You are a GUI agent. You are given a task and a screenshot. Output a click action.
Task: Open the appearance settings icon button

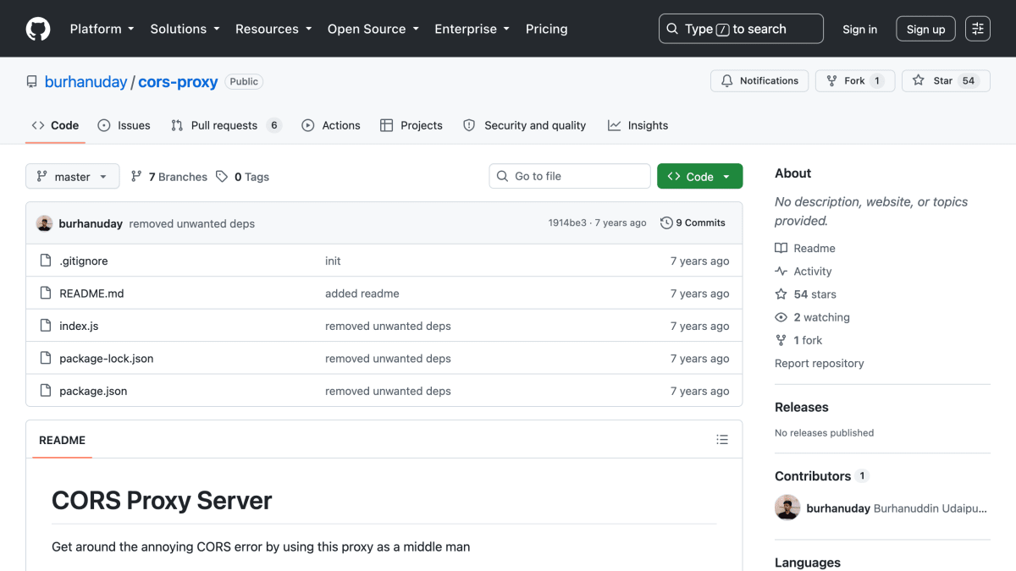point(978,29)
